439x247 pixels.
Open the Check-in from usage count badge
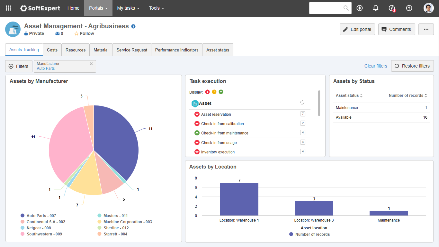click(x=302, y=142)
